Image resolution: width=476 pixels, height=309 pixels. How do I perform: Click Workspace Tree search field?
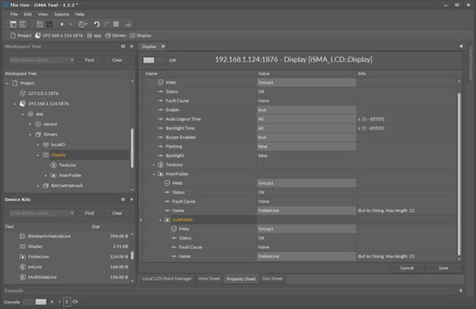click(40, 60)
